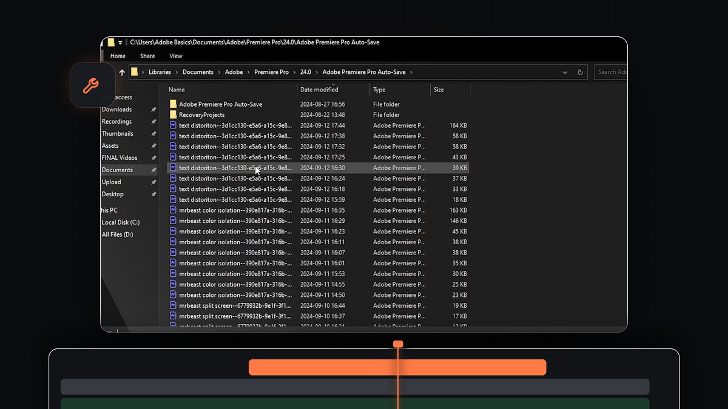Click the Search box in File Explorer
The height and width of the screenshot is (409, 728).
[611, 72]
